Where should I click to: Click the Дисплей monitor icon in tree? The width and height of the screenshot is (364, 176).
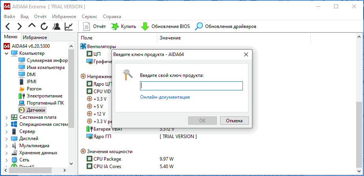14,139
